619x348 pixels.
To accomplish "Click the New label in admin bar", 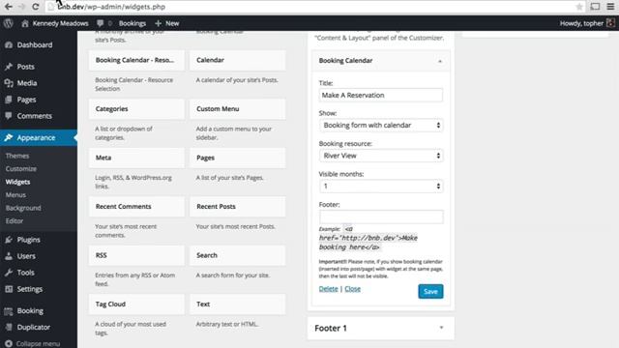I will tap(172, 23).
